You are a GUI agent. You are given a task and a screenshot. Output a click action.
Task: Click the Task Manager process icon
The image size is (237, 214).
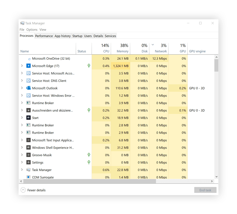coord(29,170)
